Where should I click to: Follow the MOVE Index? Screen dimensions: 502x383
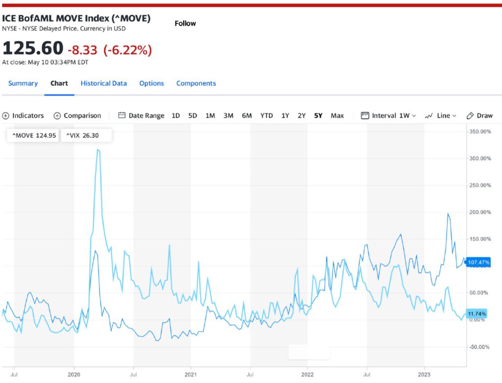pyautogui.click(x=185, y=24)
